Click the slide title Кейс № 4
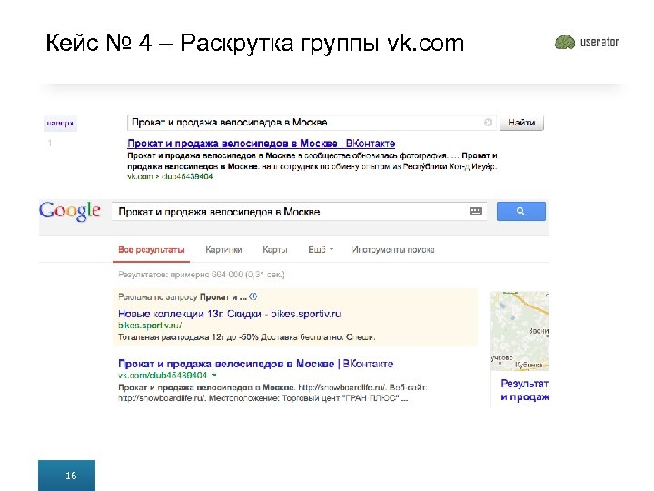The height and width of the screenshot is (491, 654). (x=255, y=43)
